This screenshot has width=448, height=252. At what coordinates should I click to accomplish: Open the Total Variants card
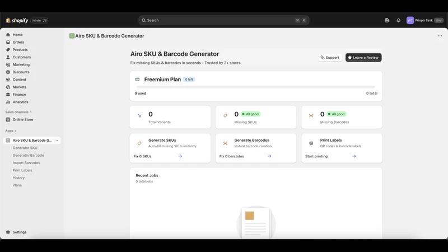tap(170, 117)
